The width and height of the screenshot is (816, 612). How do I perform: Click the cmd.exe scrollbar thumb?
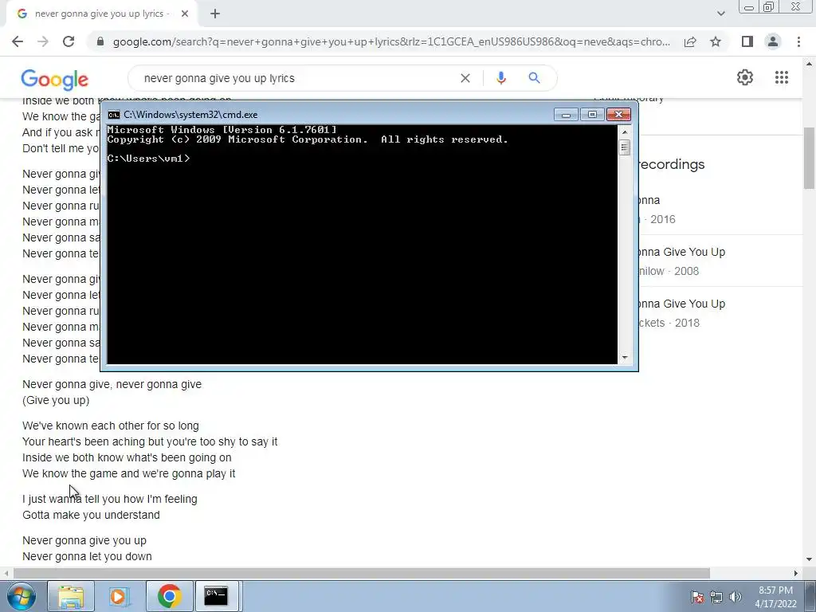625,147
